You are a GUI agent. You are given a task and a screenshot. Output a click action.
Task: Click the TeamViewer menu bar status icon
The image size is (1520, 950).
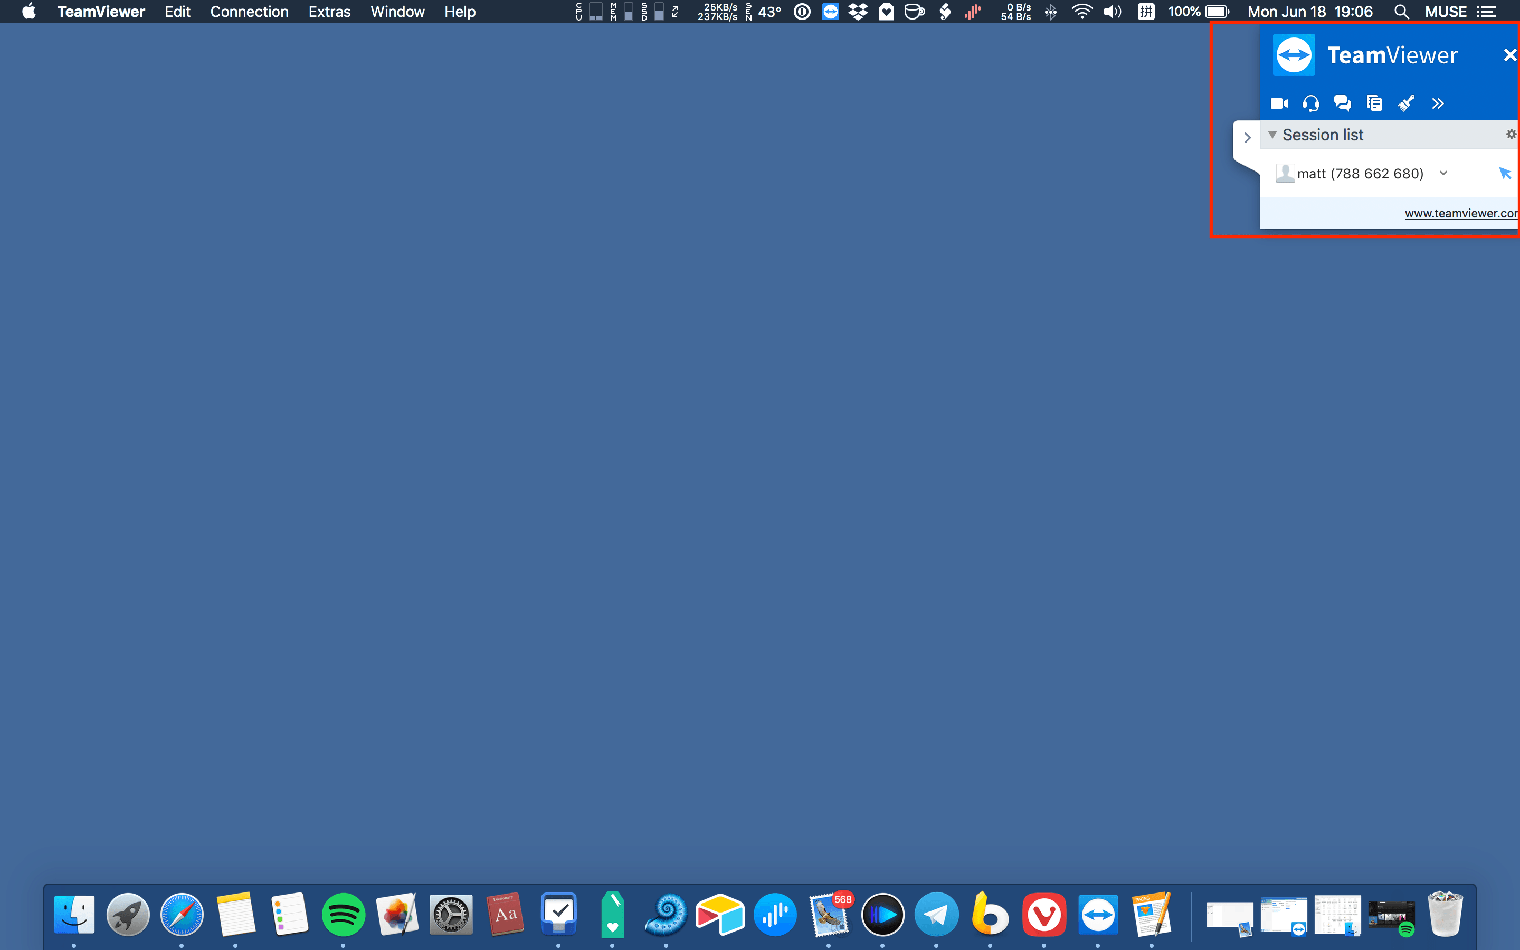[x=830, y=11]
